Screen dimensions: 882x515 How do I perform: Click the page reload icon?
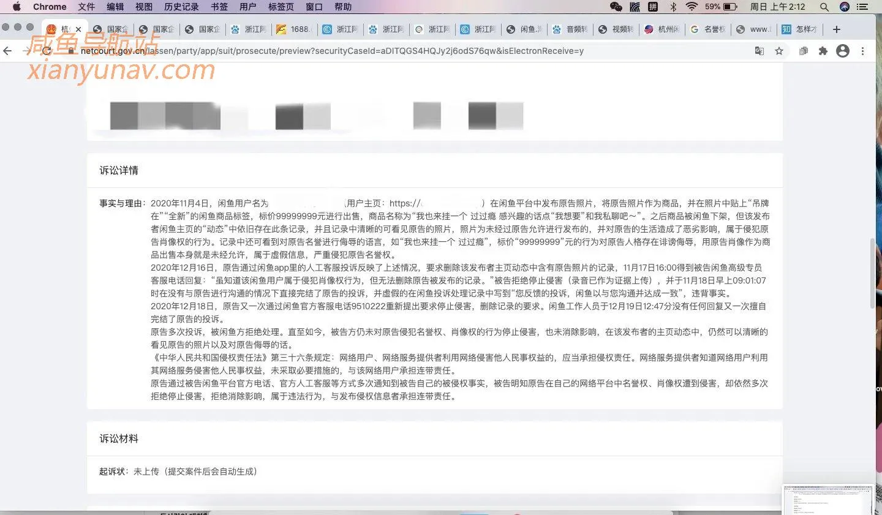click(47, 51)
